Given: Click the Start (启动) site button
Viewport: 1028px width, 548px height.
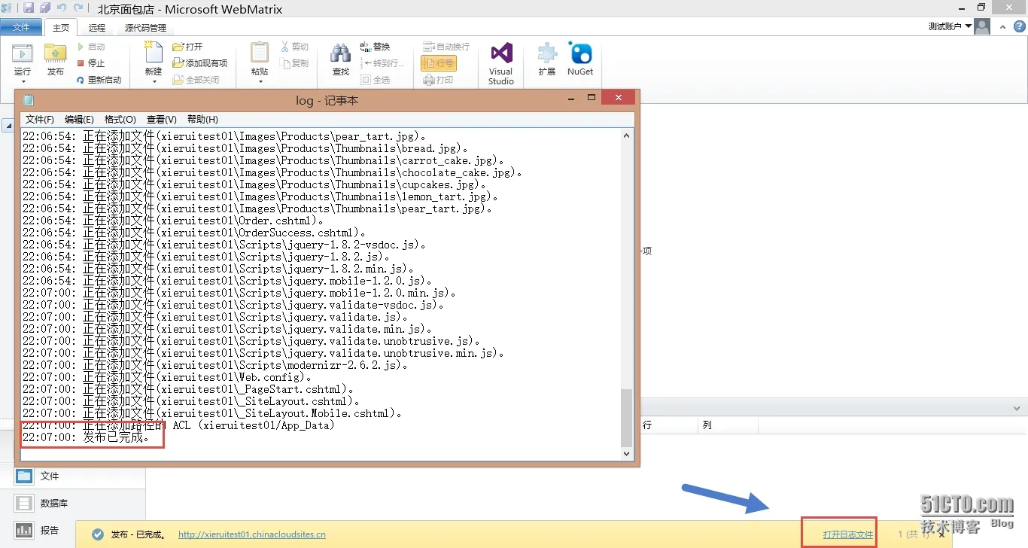Looking at the screenshot, I should (91, 47).
